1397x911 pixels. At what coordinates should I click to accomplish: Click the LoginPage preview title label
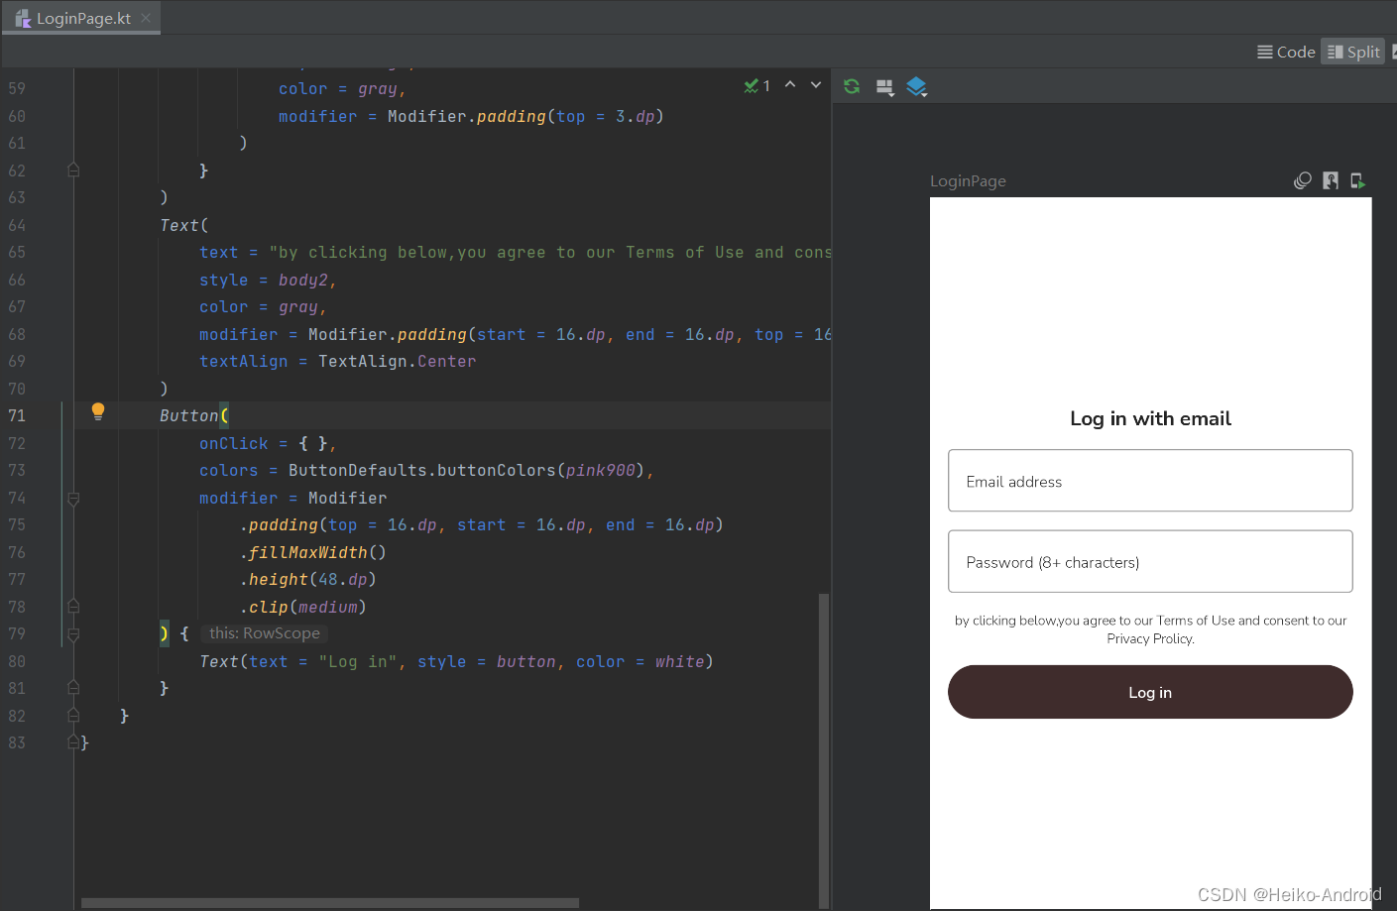tap(968, 180)
